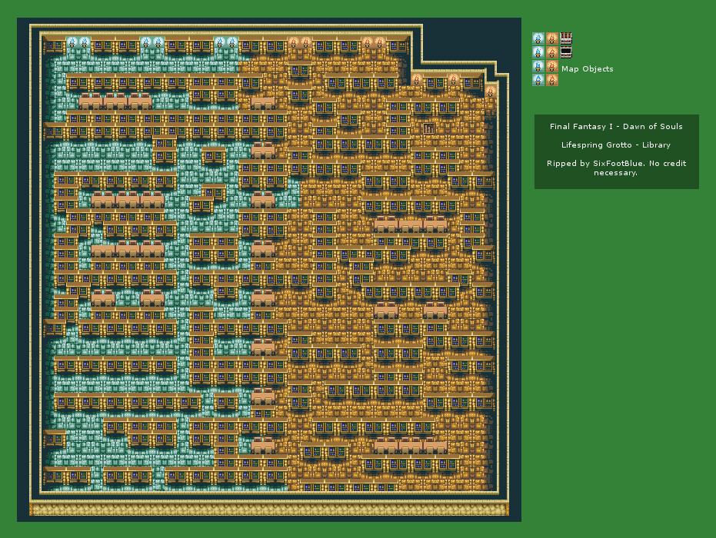Click the lone orange torch at the map's far-right edge
This screenshot has width=716, height=538.
click(491, 91)
